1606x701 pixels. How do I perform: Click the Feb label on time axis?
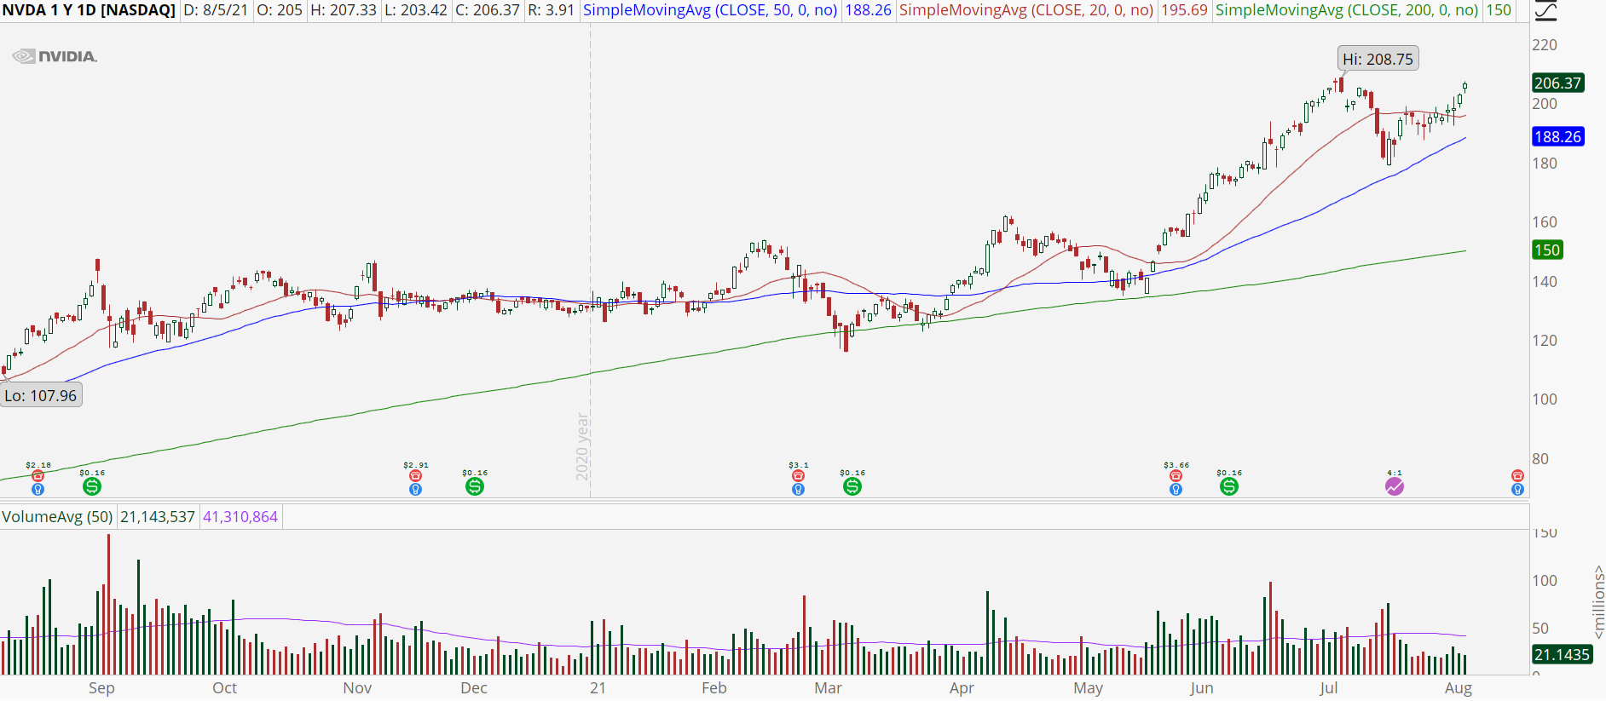(714, 688)
